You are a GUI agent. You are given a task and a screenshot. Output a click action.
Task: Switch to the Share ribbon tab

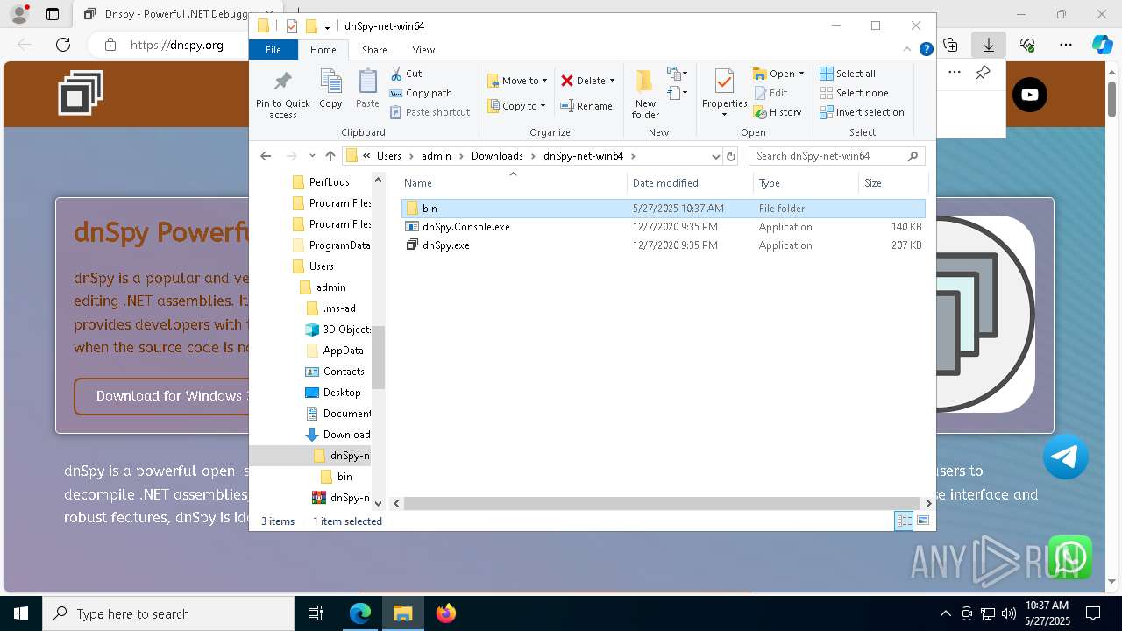coord(374,50)
